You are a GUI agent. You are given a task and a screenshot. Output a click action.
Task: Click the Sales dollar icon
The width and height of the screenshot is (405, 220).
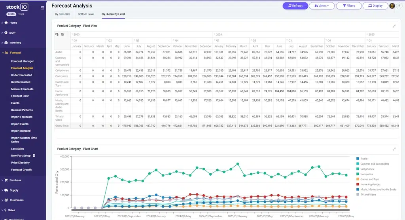6,210
